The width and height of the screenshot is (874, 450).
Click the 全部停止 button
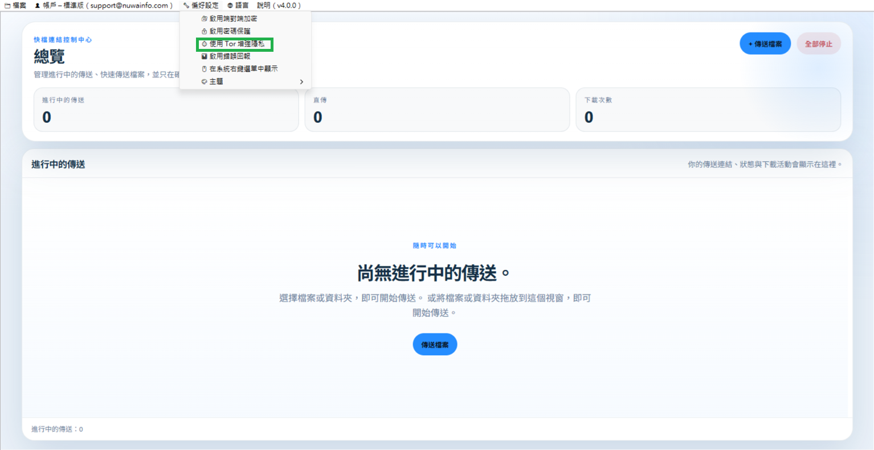coord(819,44)
